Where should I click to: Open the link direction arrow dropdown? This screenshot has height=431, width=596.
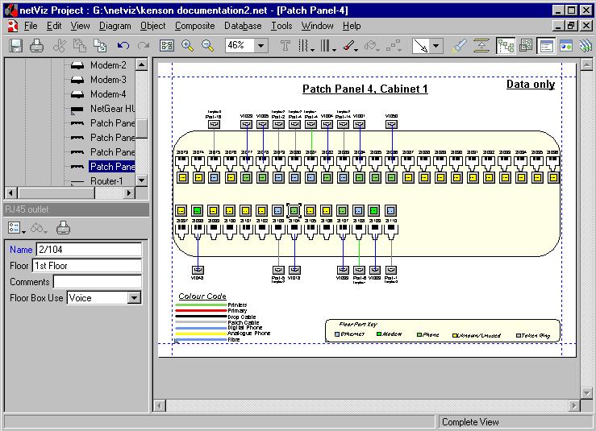436,46
